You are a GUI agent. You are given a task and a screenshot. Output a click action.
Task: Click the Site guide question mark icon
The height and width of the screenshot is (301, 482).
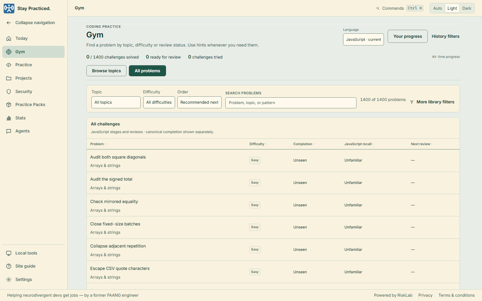pyautogui.click(x=9, y=266)
